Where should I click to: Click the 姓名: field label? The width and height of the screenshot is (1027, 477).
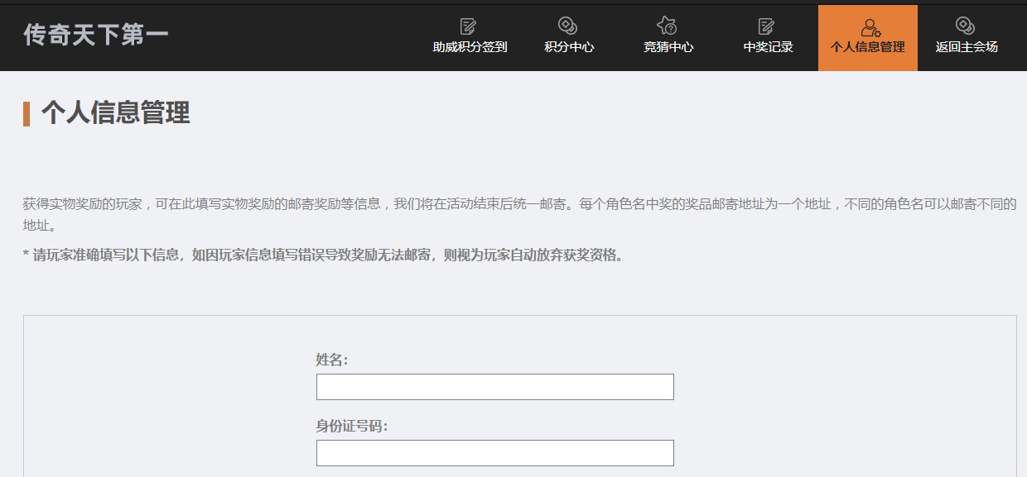coord(332,360)
